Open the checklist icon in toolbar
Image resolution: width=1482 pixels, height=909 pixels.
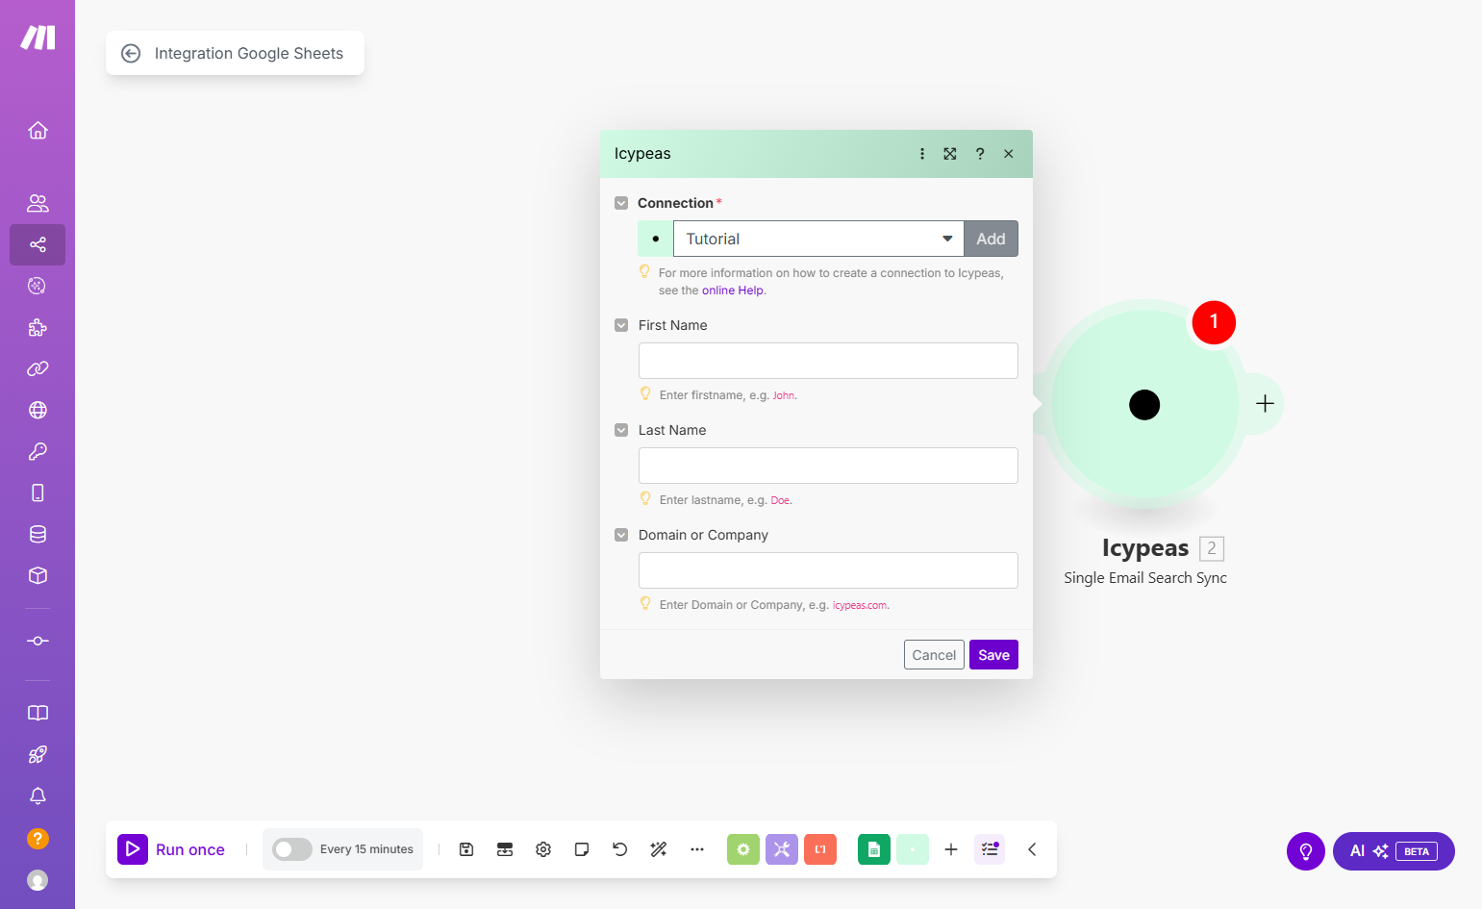990,849
